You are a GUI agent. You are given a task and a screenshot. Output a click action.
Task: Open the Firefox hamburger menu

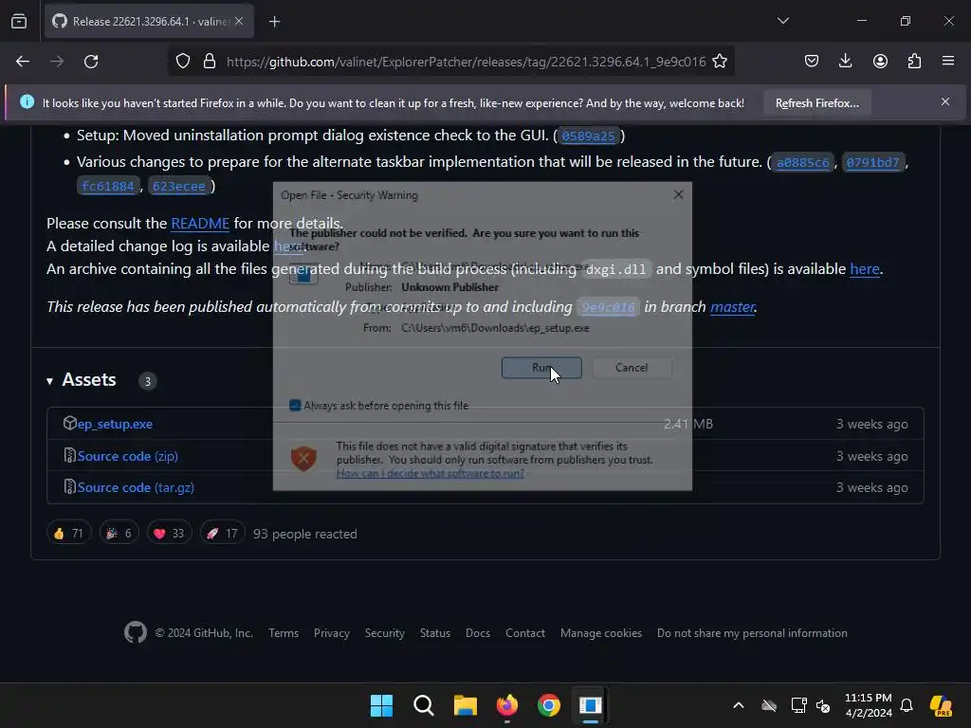pyautogui.click(x=948, y=61)
